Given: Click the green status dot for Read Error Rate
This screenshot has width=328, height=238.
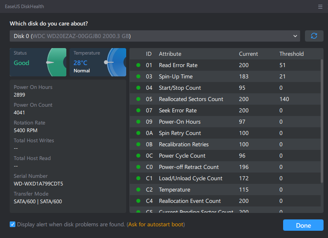Looking at the screenshot, I should 138,65.
